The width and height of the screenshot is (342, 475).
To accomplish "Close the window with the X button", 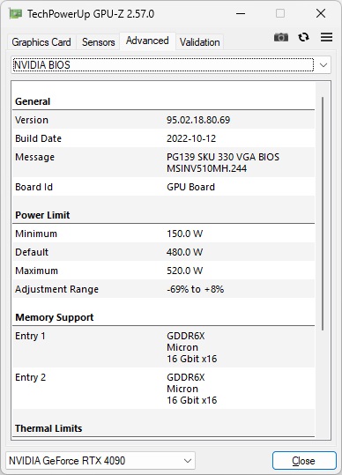I will (321, 13).
